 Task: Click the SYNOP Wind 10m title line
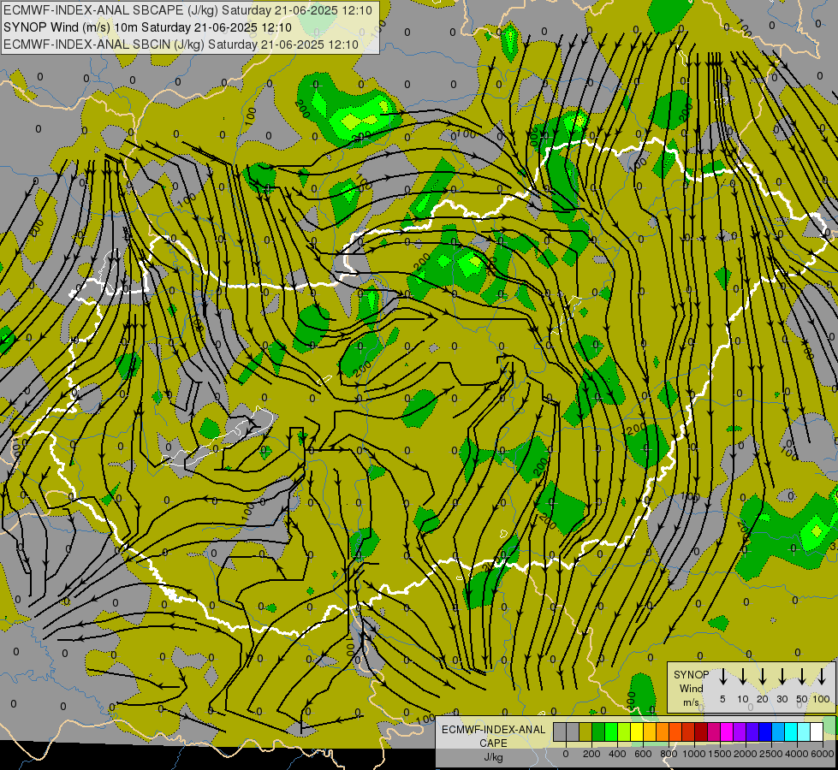pos(147,27)
